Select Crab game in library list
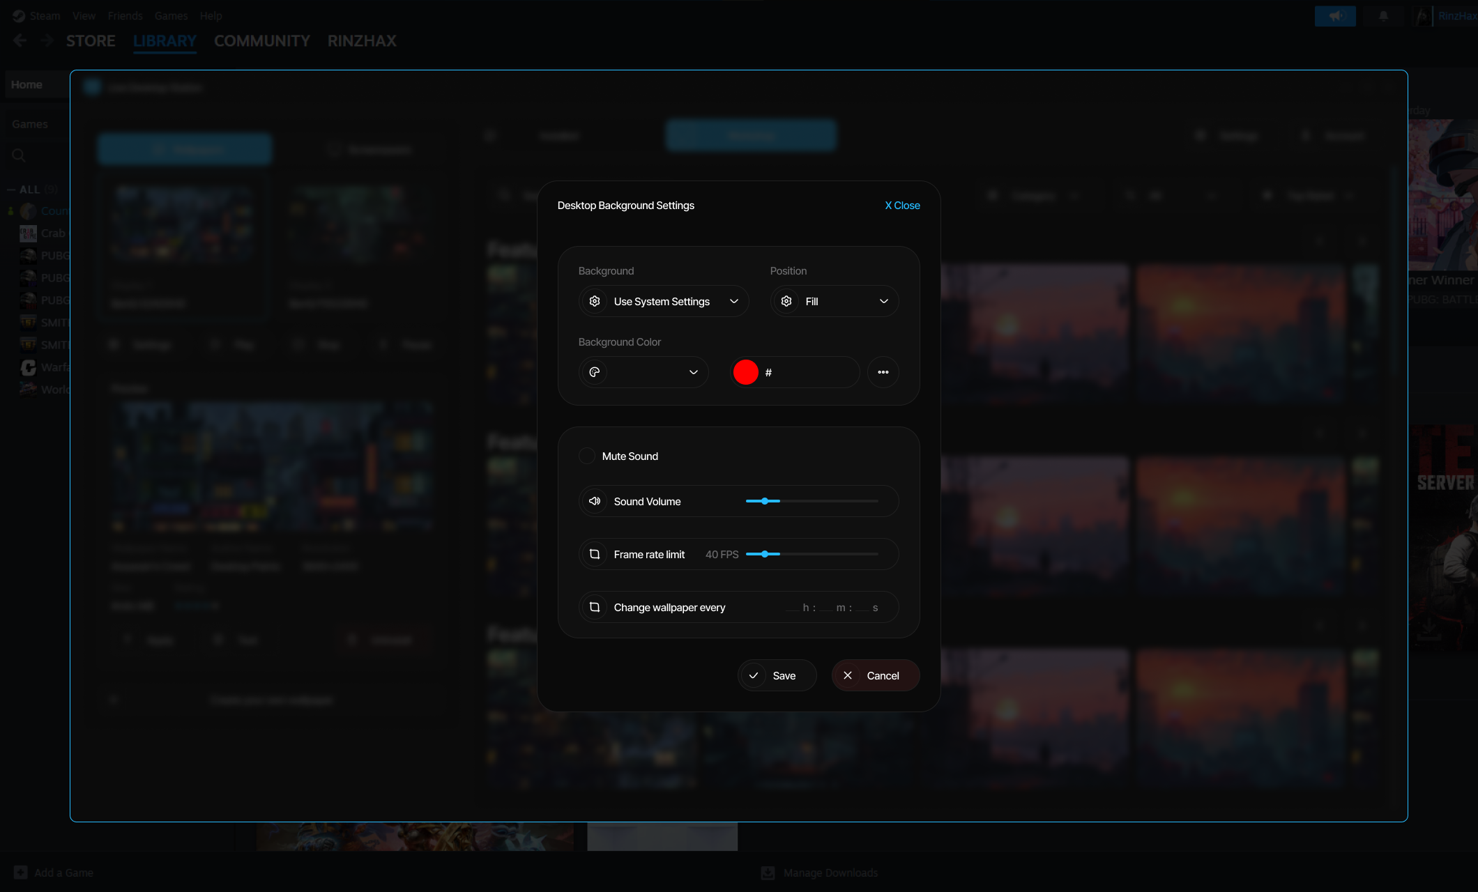This screenshot has height=892, width=1478. [x=45, y=233]
